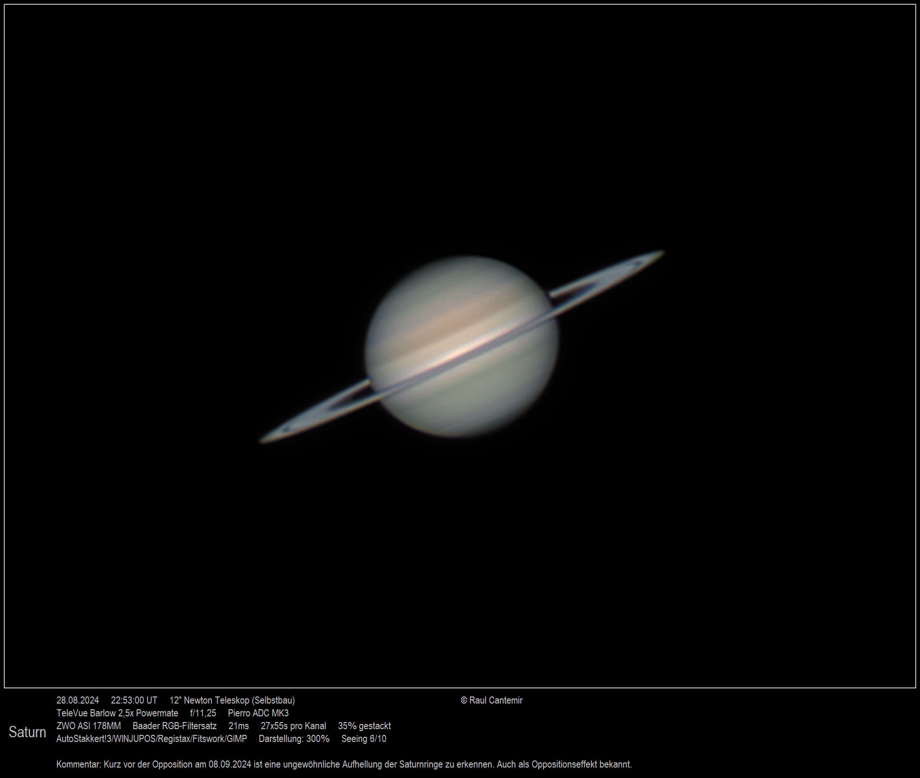The image size is (920, 778).
Task: Click the Pierro ADC MK3 text
Action: click(x=258, y=713)
